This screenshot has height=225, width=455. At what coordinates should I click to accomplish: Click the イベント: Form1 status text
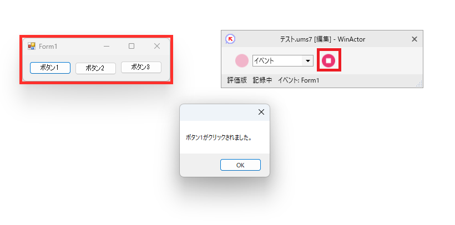[299, 80]
